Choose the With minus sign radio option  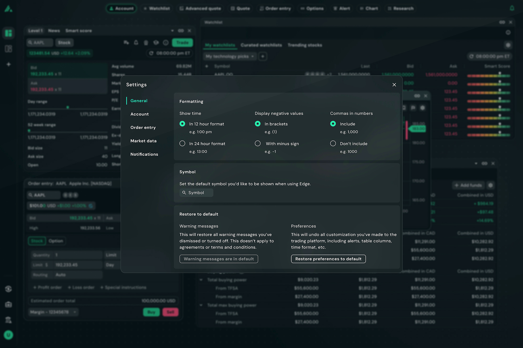(258, 143)
